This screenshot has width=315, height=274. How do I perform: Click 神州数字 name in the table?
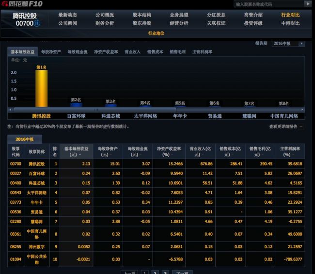[x=37, y=247]
